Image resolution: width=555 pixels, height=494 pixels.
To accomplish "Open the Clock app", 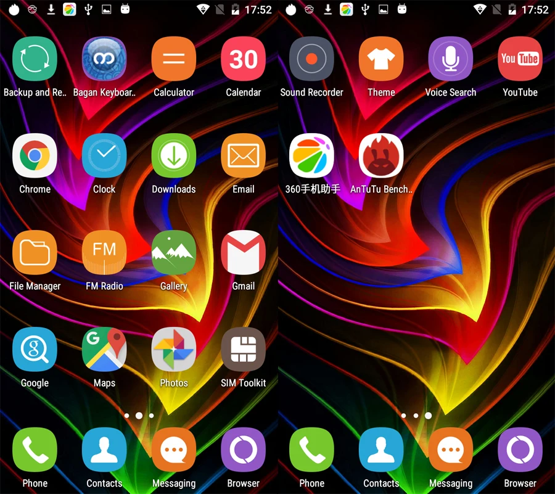I will click(x=104, y=155).
